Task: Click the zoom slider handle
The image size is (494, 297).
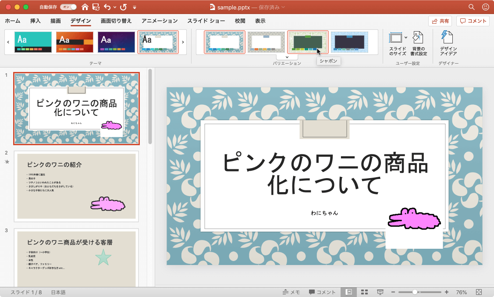Action: pyautogui.click(x=415, y=292)
